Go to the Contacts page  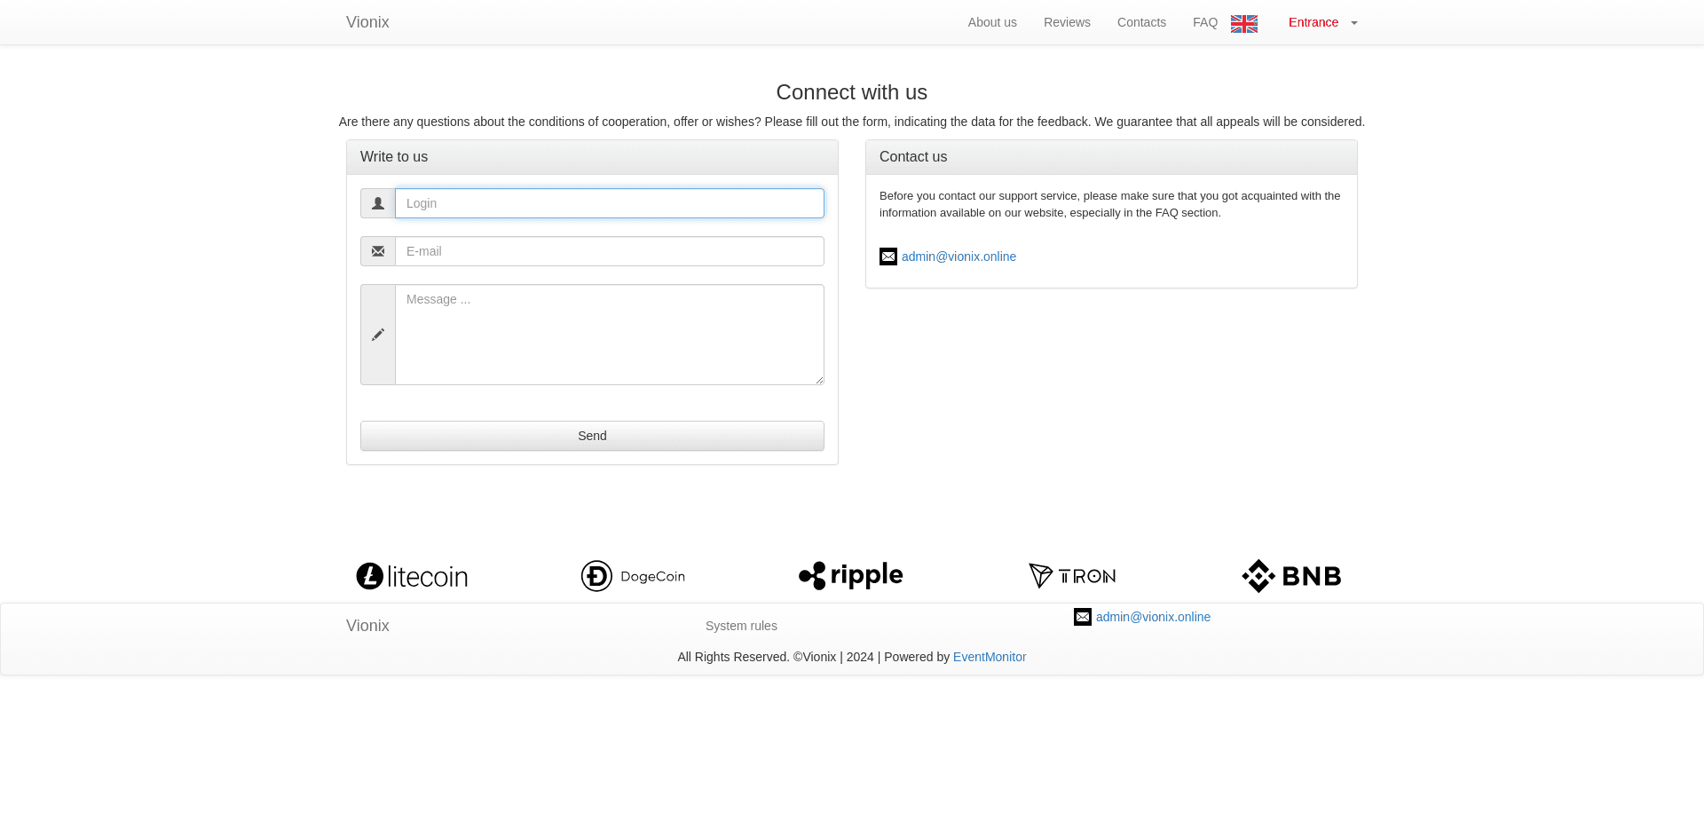(x=1141, y=22)
